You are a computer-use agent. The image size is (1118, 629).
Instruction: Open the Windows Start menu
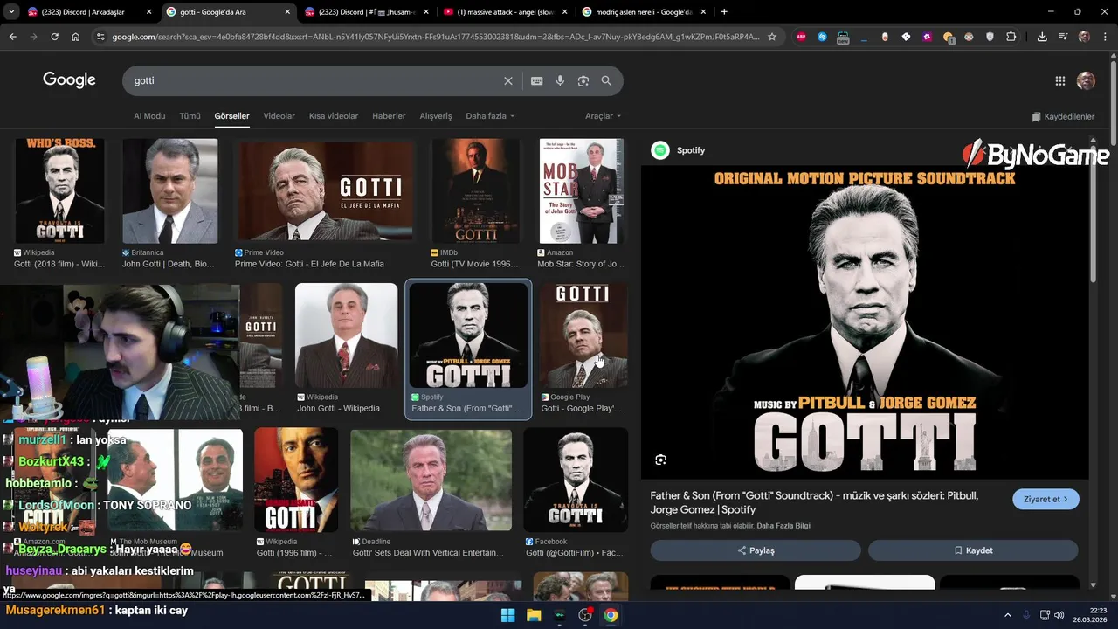[x=507, y=615]
